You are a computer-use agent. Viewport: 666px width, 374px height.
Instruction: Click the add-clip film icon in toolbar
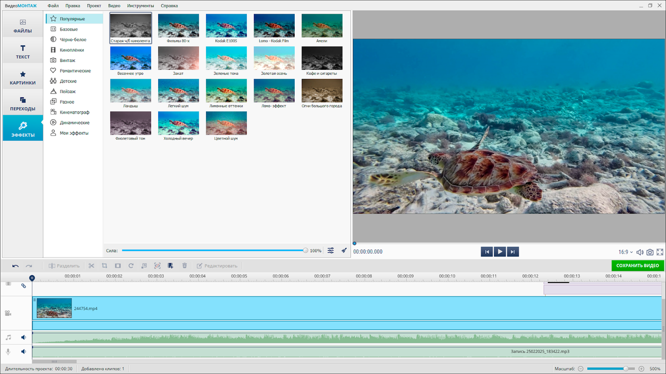point(171,266)
